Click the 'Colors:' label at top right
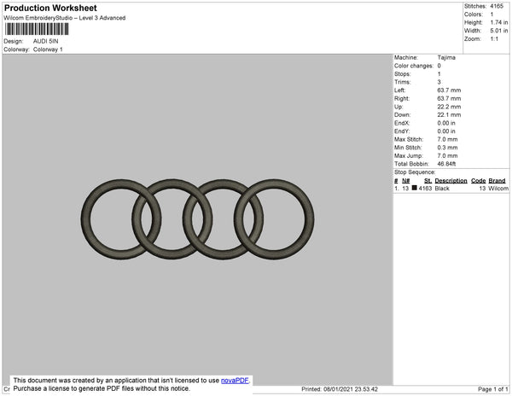This screenshot has width=512, height=396. pyautogui.click(x=474, y=15)
